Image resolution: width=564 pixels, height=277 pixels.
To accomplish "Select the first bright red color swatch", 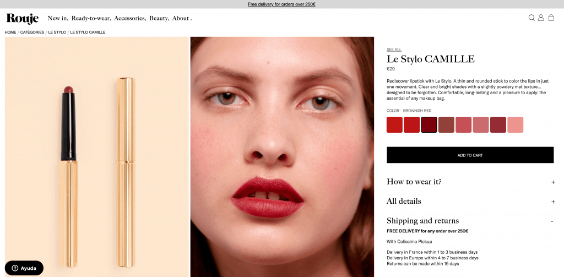I will tap(394, 125).
